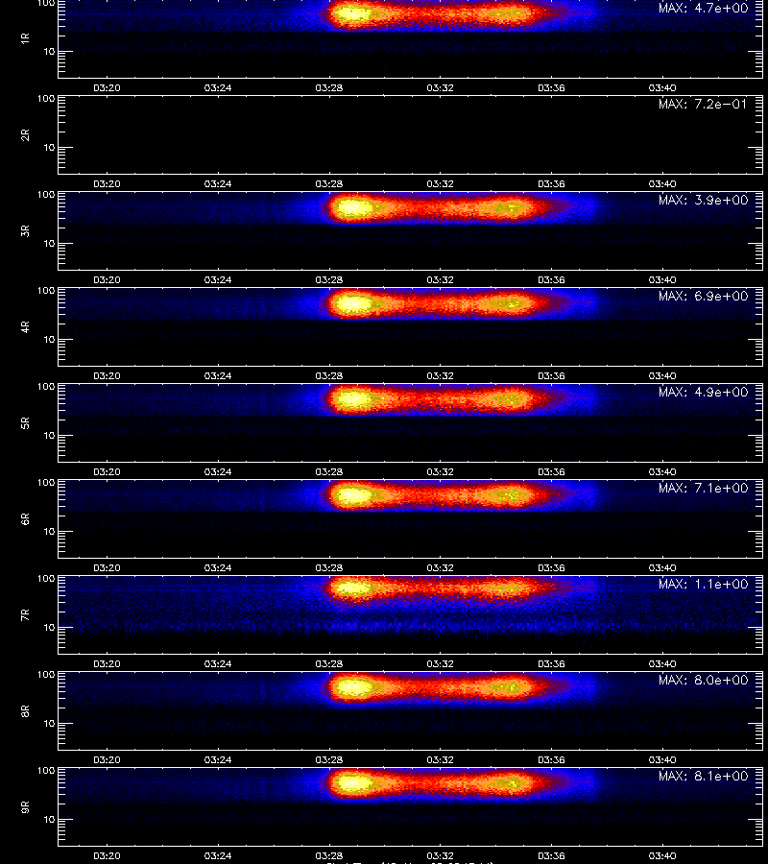
Task: Click the 03:32 tick label below panel 4R
Action: 441,375
